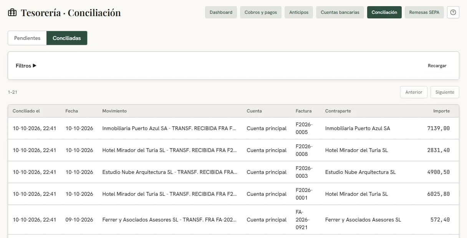Click the amount 572,40
Image resolution: width=467 pixels, height=238 pixels.
(440, 220)
